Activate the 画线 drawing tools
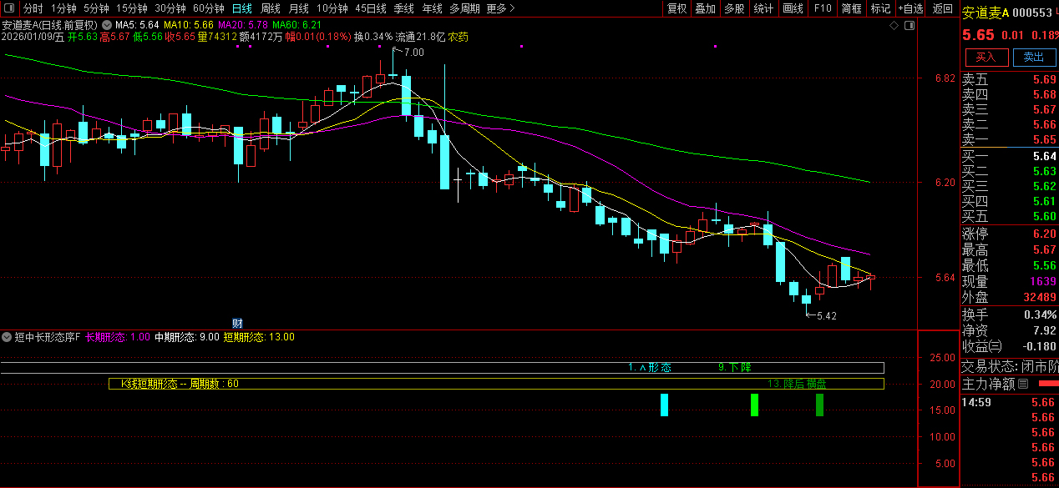This screenshot has height=488, width=1059. coord(793,8)
